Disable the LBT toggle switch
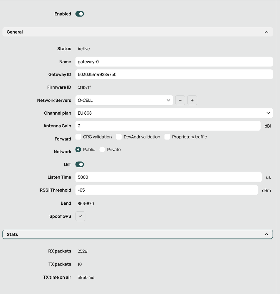The height and width of the screenshot is (294, 280). (x=80, y=164)
